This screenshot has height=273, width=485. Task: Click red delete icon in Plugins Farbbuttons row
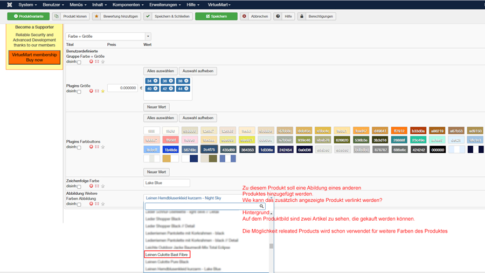(91, 147)
